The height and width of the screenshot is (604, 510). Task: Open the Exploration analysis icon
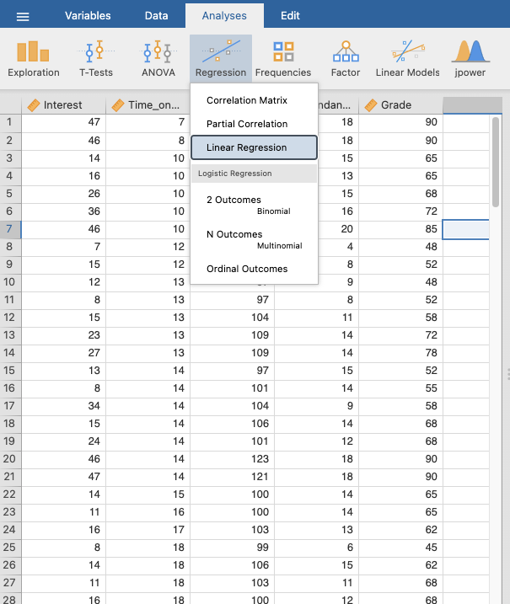click(34, 58)
